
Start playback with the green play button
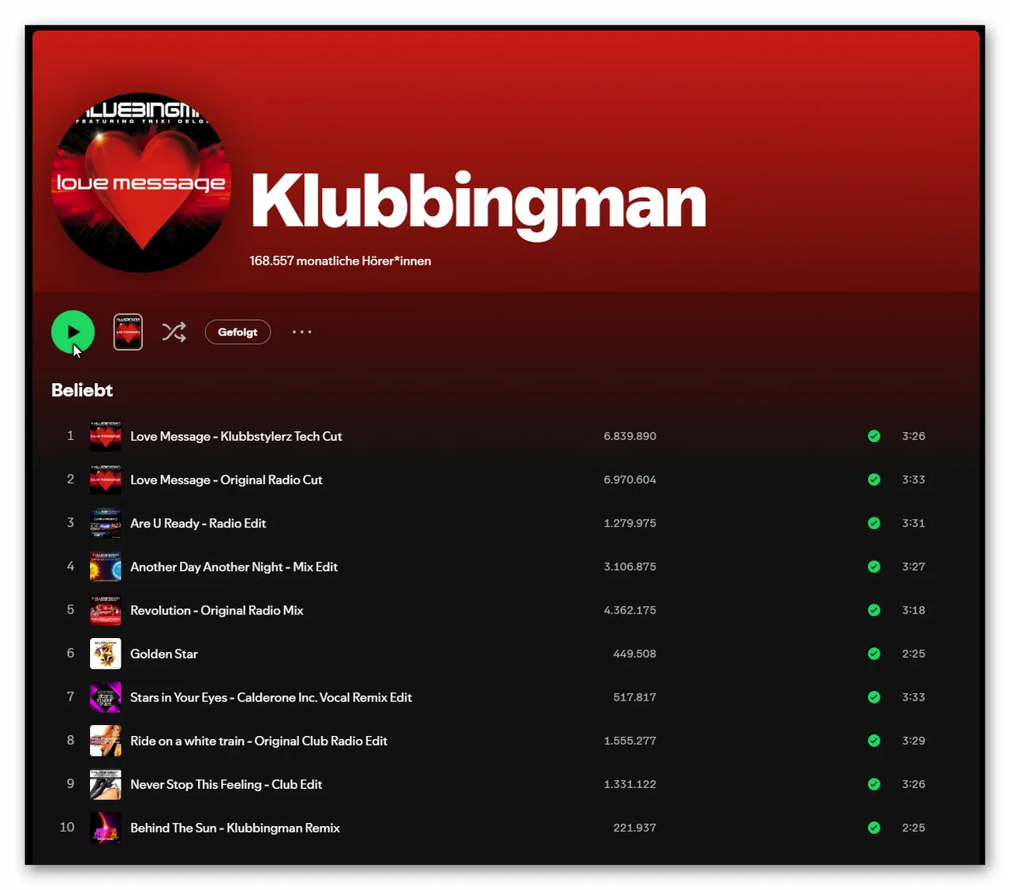click(73, 332)
